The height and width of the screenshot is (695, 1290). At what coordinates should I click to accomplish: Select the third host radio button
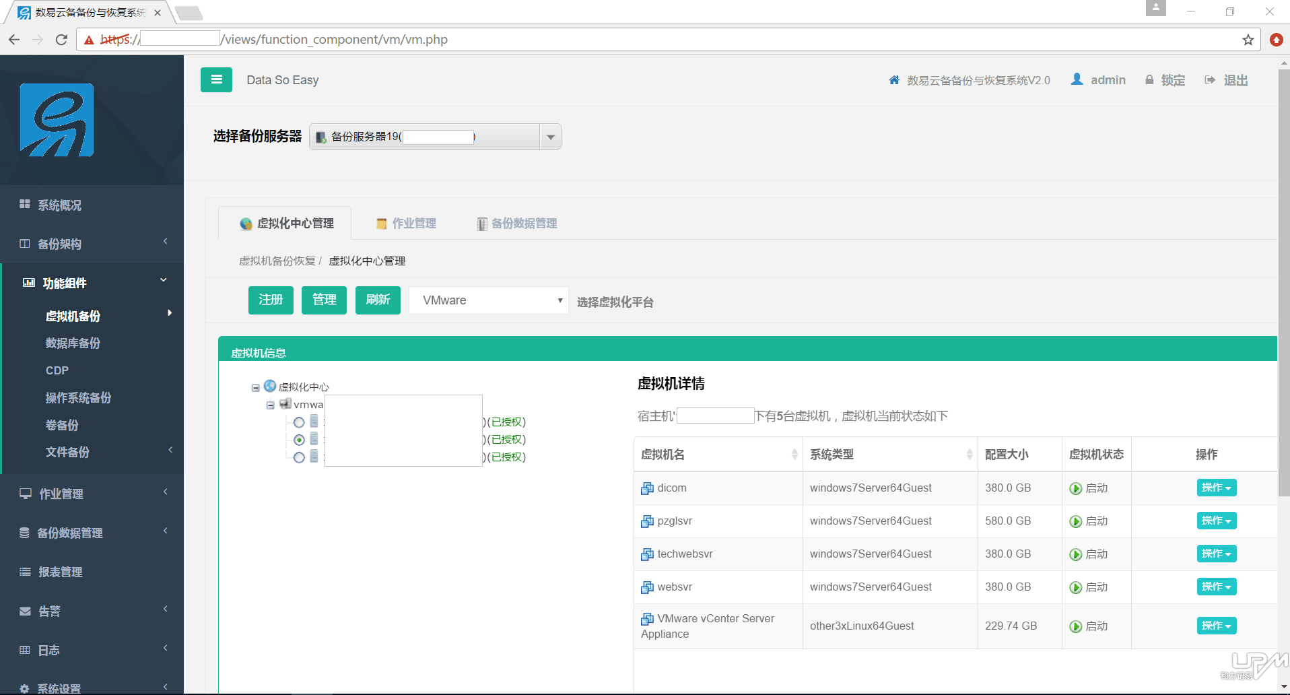tap(299, 457)
